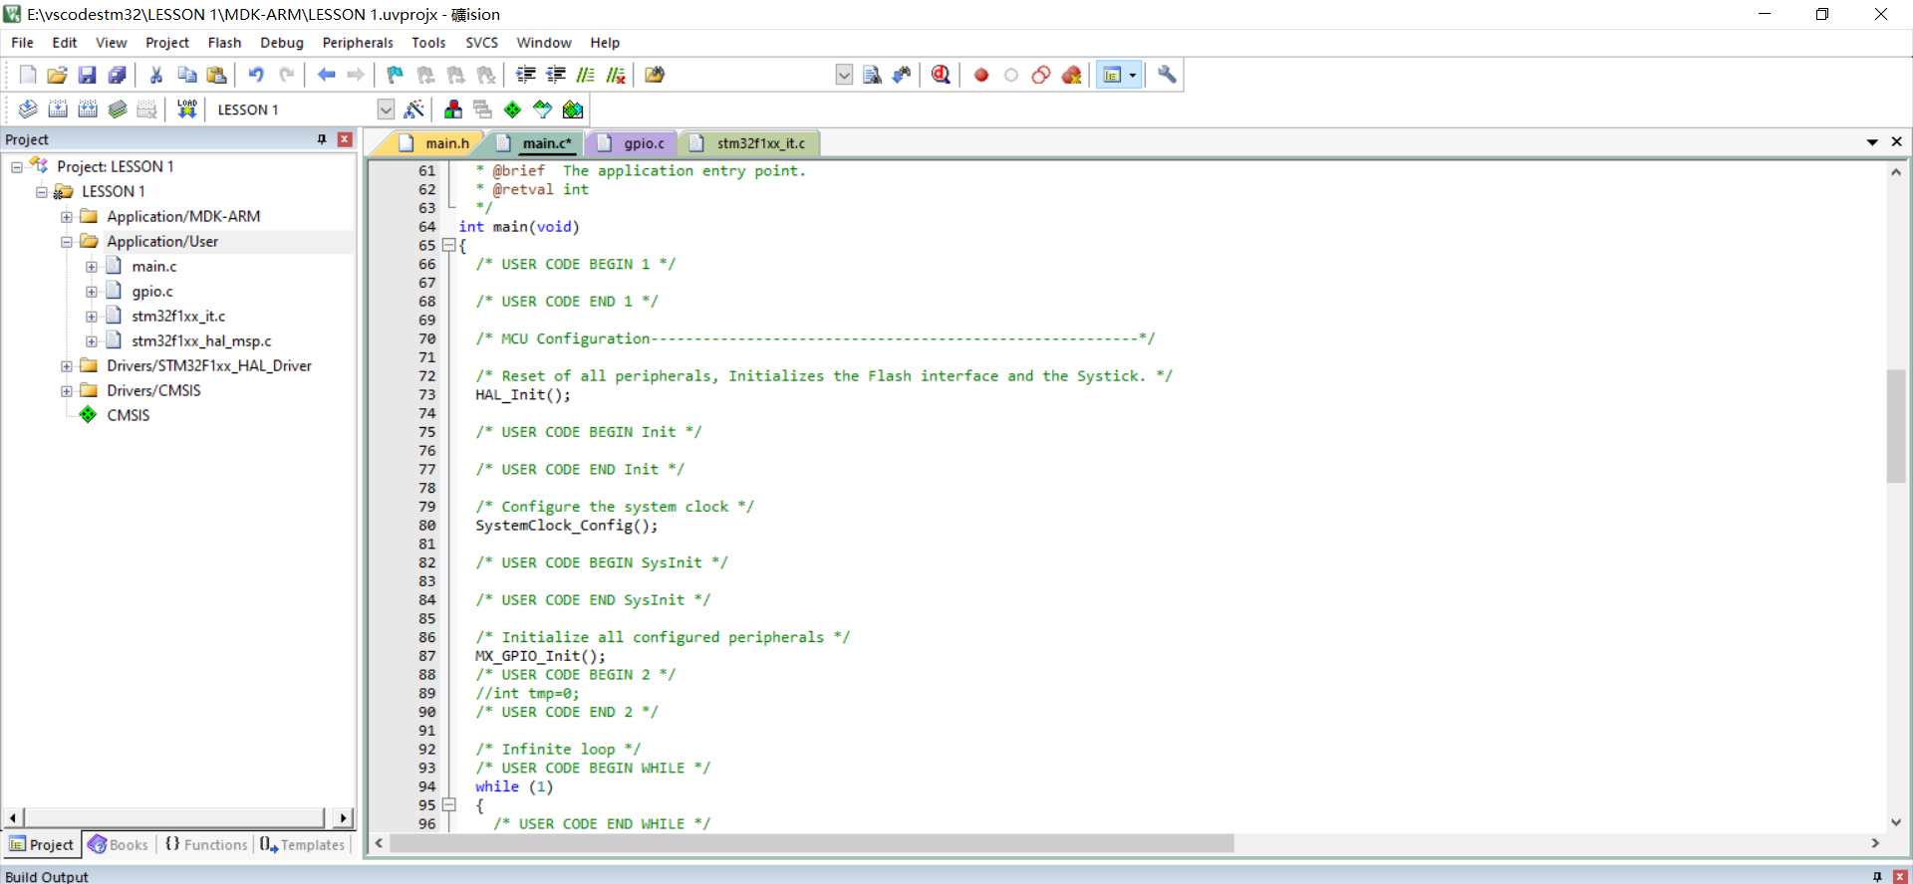Collapse the Application/User folder
1913x884 pixels.
[x=67, y=242]
